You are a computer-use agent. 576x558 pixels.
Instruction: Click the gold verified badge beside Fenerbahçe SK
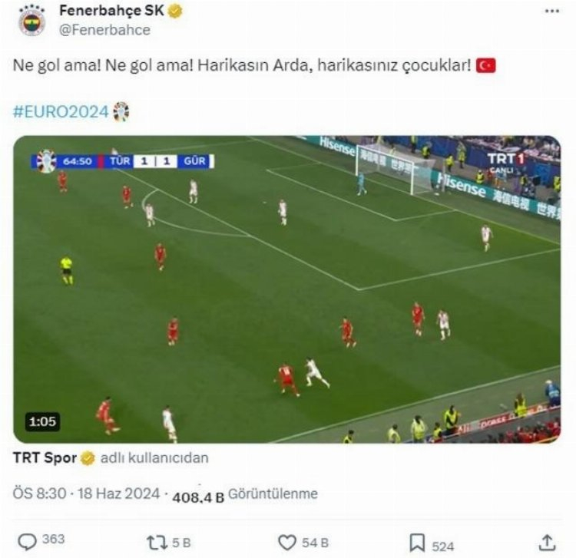click(175, 12)
